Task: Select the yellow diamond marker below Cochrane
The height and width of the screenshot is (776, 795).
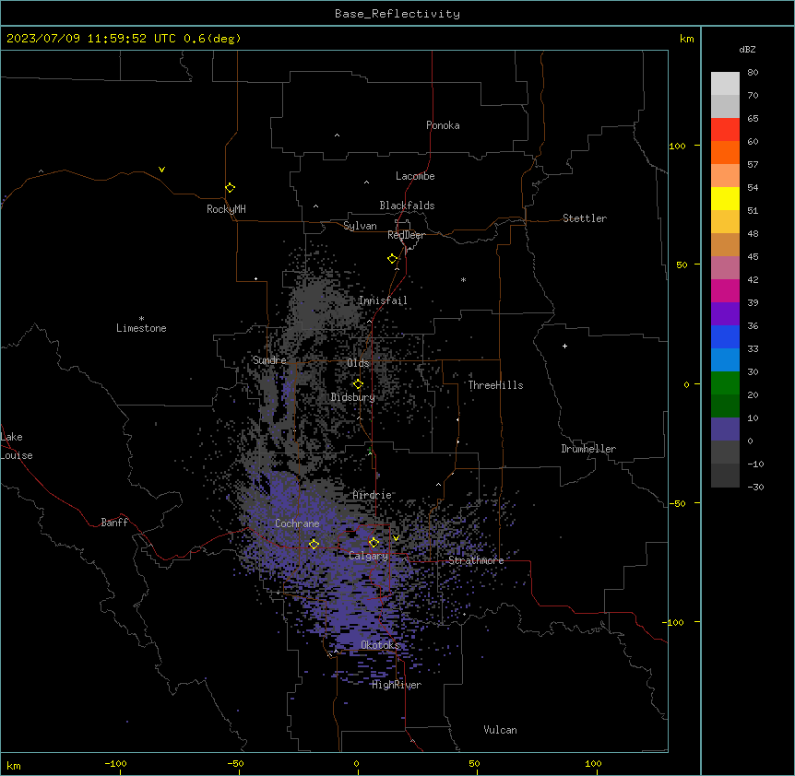Action: click(x=314, y=544)
